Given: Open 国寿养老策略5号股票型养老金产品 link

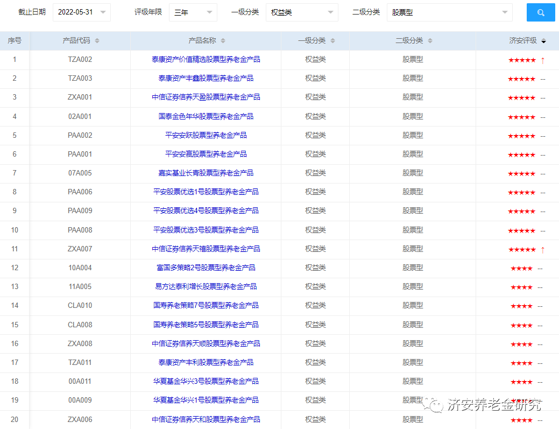Looking at the screenshot, I should [206, 325].
